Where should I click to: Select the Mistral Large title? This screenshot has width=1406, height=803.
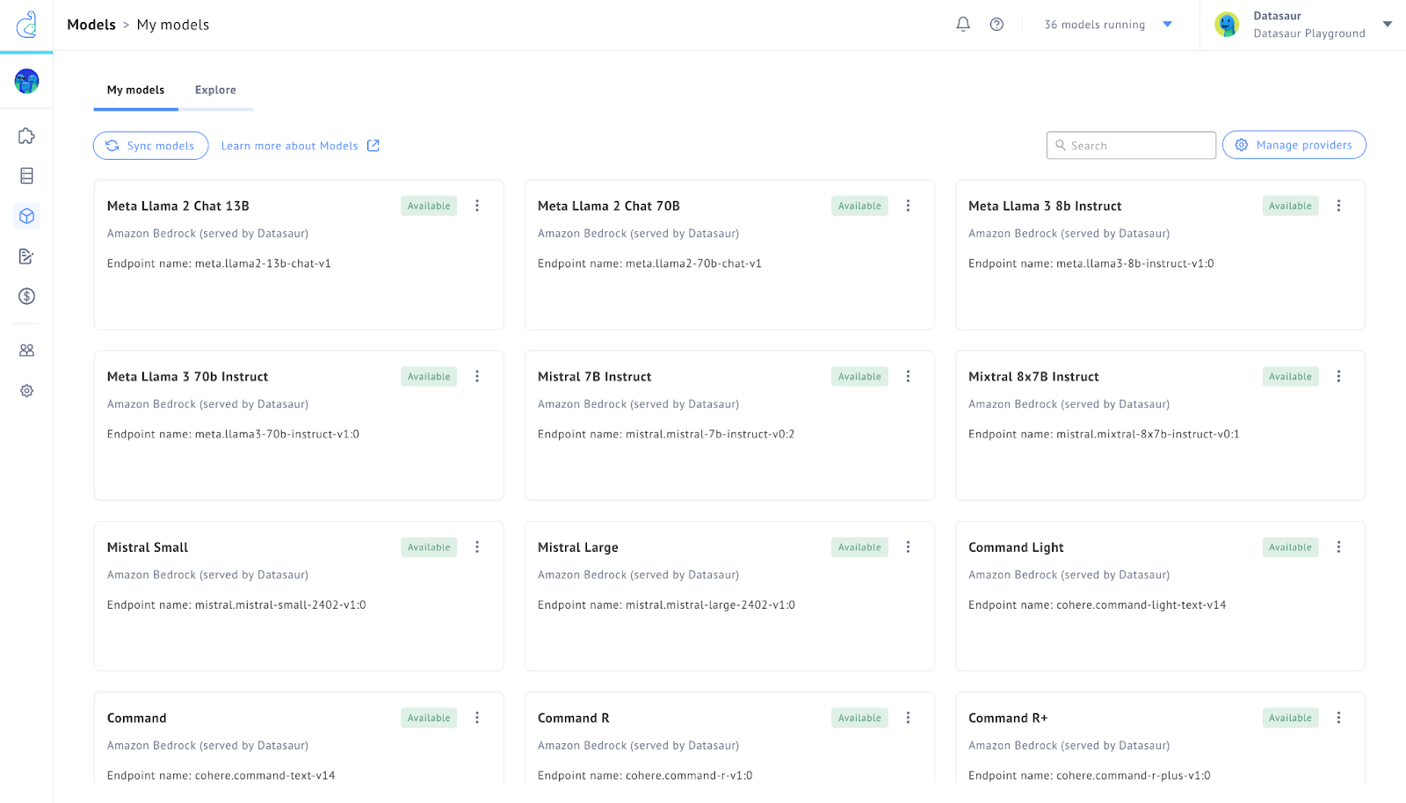tap(578, 547)
